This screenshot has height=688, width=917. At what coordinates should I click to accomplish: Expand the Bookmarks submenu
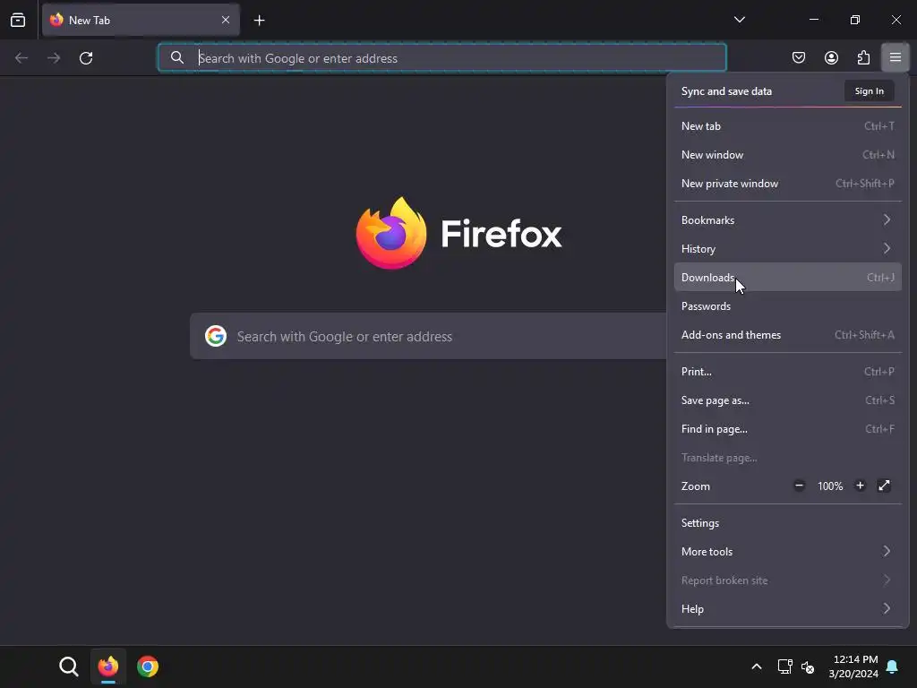point(788,220)
